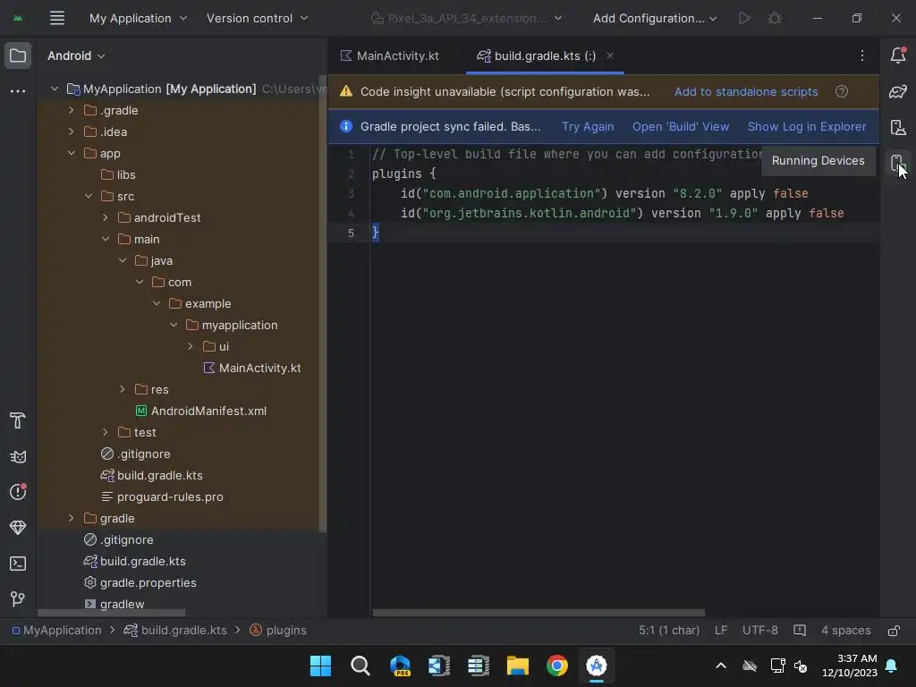Click LF line separator in status bar
The image size is (916, 687).
point(721,631)
